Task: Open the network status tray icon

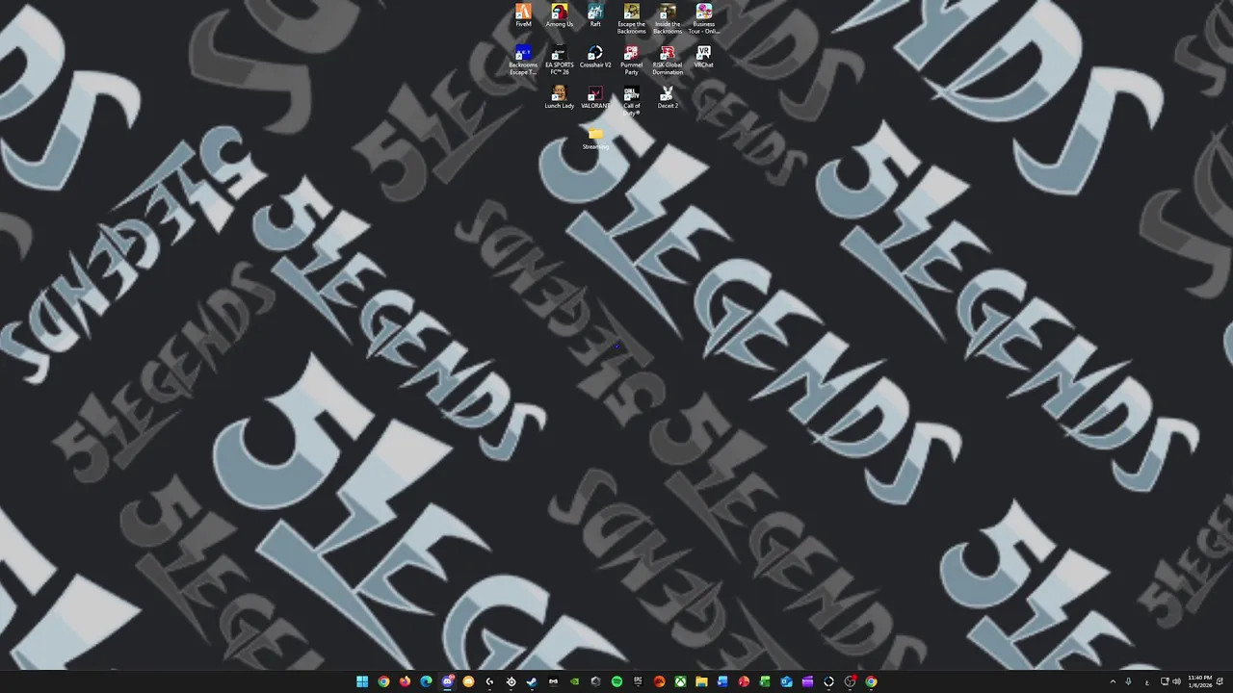Action: coord(1165,681)
